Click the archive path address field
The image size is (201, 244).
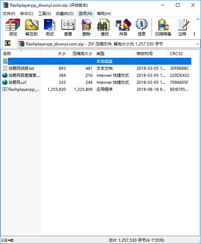[x=109, y=44]
